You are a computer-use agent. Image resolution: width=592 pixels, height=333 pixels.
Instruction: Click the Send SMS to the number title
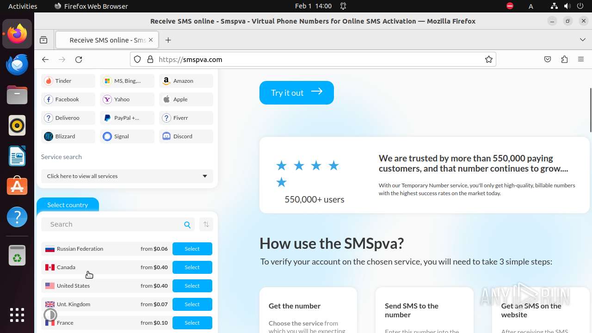412,310
